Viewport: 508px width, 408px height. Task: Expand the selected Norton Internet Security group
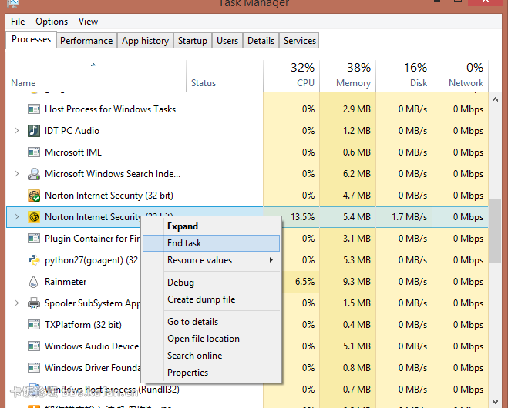click(16, 217)
